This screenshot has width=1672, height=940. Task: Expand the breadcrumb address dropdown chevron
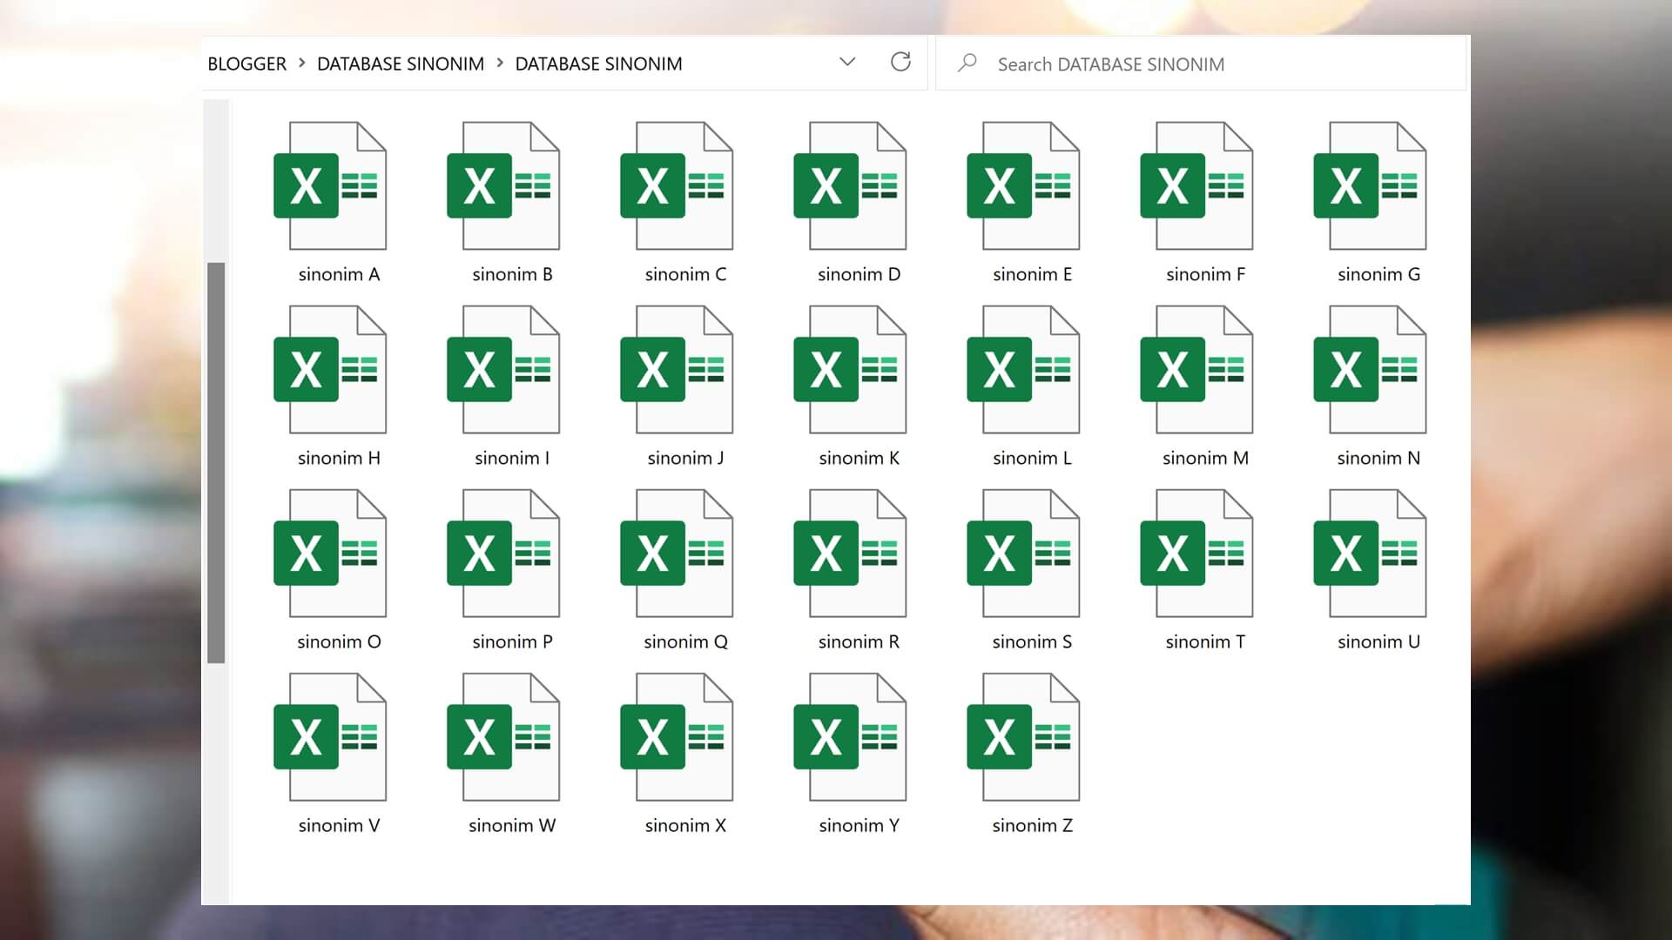(846, 63)
